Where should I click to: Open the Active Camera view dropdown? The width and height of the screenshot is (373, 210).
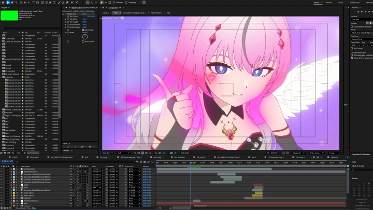(x=317, y=153)
